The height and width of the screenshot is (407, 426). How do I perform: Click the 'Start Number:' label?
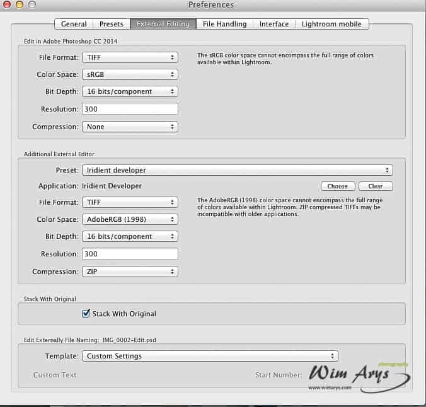279,375
